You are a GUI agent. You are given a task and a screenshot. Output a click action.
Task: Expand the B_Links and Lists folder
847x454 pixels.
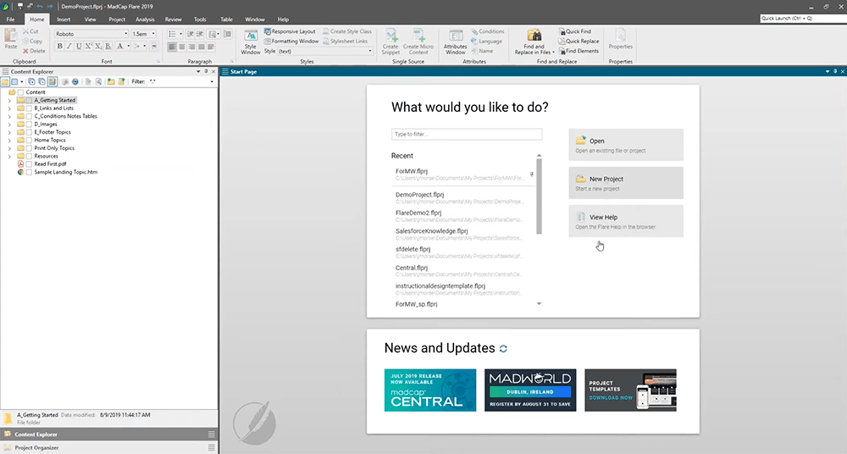(9, 108)
